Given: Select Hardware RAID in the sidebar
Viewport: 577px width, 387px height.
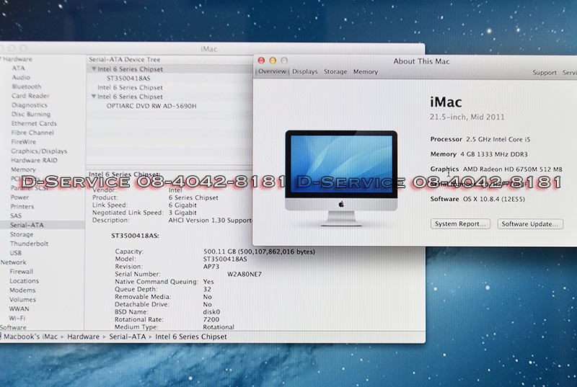Looking at the screenshot, I should (34, 160).
